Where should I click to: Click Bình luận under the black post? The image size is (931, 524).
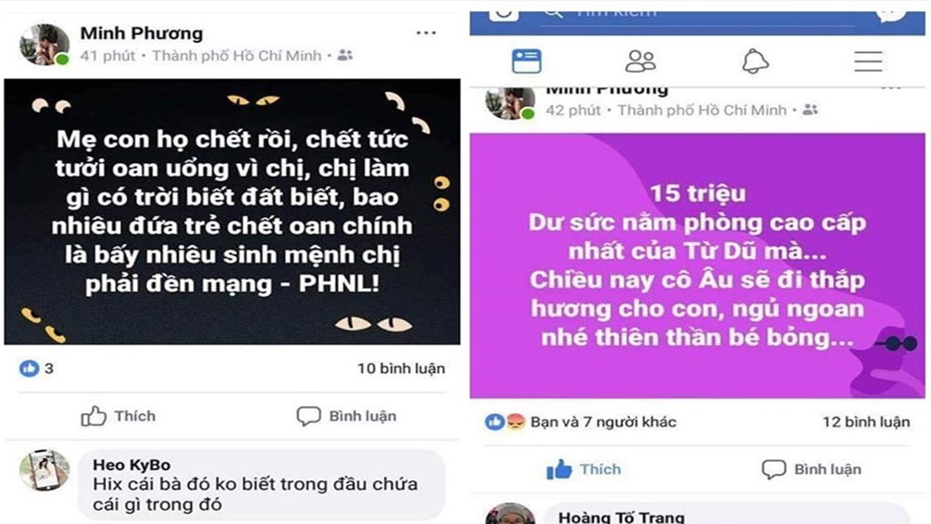pyautogui.click(x=346, y=416)
